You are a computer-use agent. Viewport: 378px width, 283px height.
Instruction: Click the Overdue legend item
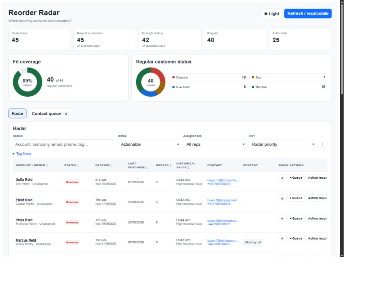tap(209, 77)
